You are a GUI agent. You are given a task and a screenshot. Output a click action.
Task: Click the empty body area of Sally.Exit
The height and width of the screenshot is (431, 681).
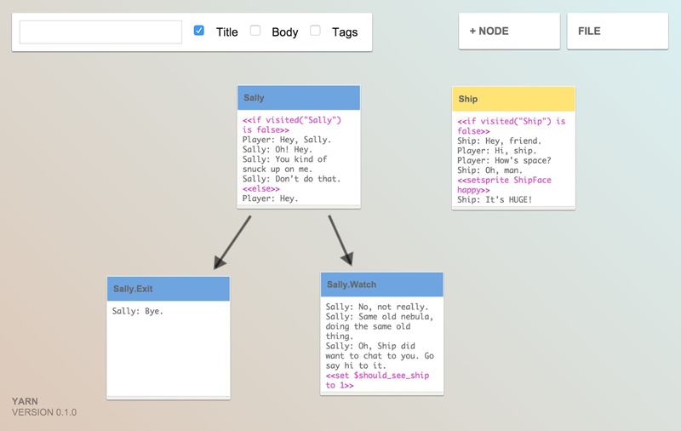[x=168, y=358]
